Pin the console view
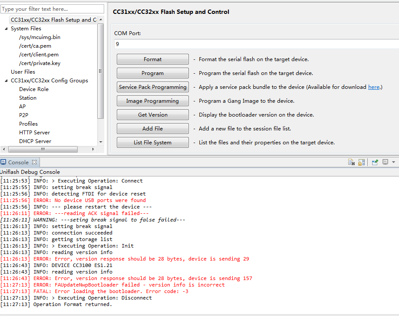Viewport: 399px width, 316px height. point(375,162)
